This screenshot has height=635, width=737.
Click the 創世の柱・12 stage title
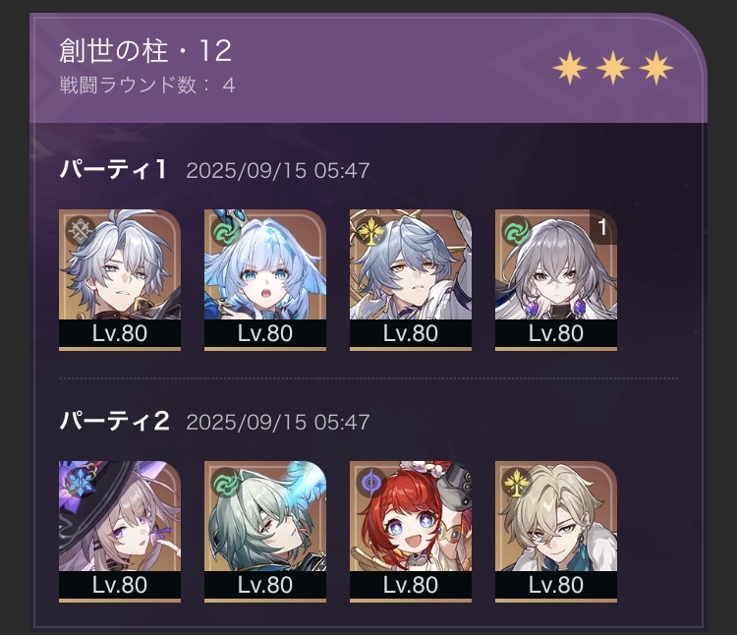click(145, 51)
